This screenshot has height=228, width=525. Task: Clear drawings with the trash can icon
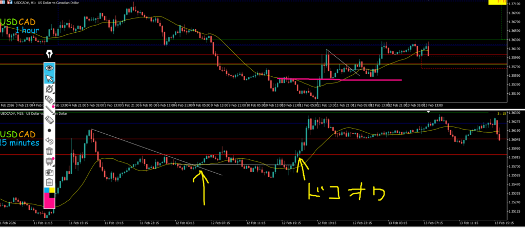point(50,151)
